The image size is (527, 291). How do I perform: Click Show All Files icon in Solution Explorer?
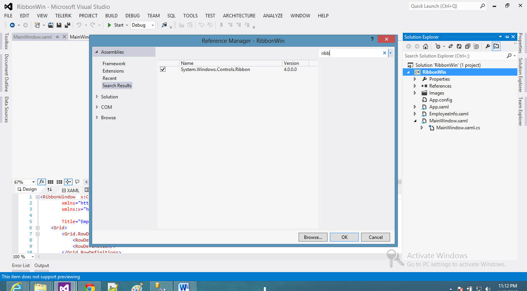[x=476, y=46]
